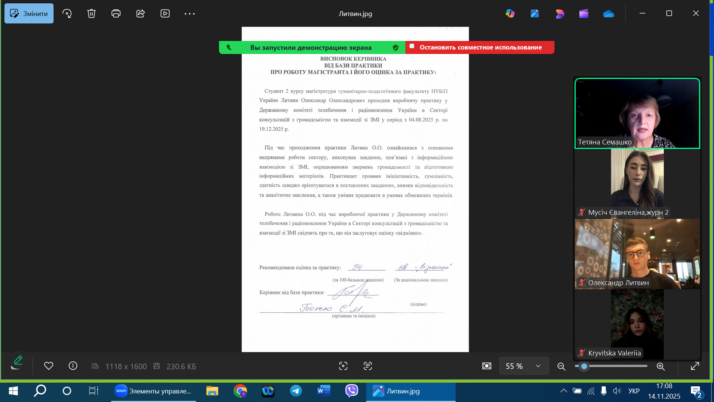Toggle fullscreen with expand arrows icon
Screen dimensions: 714x402
pos(695,366)
